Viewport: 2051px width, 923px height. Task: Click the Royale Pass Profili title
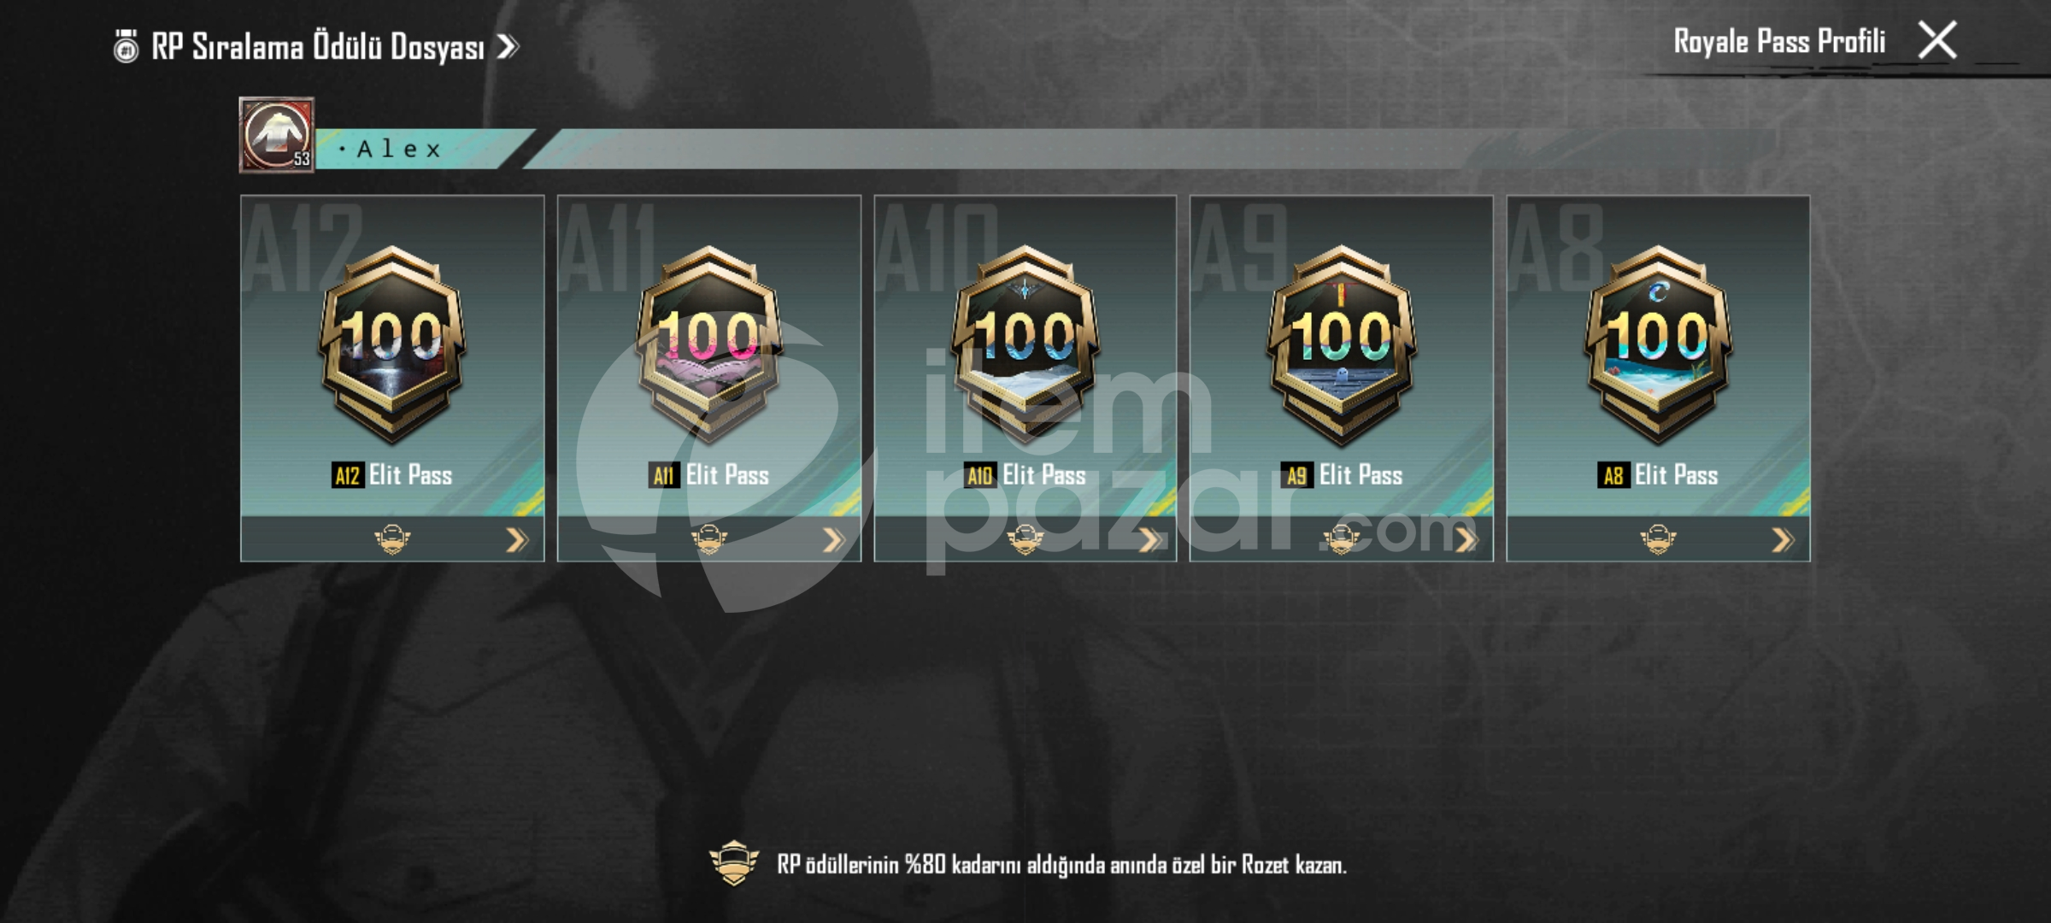(1779, 41)
